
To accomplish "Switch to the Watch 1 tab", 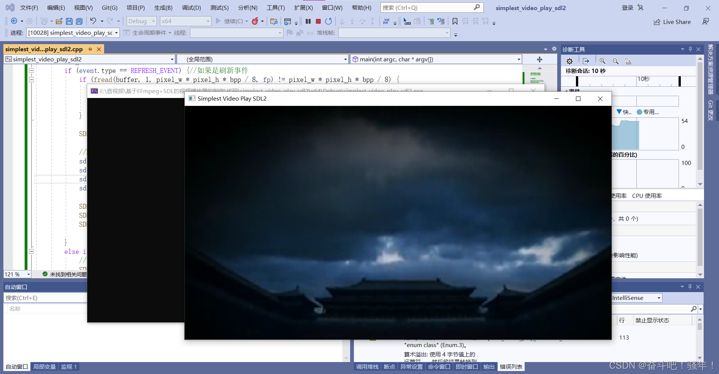I will pyautogui.click(x=69, y=367).
